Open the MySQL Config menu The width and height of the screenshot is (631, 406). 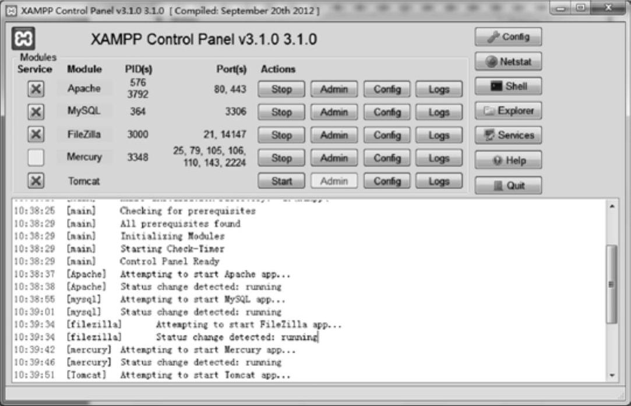click(387, 112)
